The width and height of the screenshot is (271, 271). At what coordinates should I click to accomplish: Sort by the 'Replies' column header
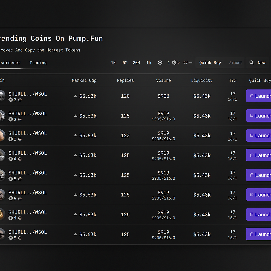[x=125, y=80]
